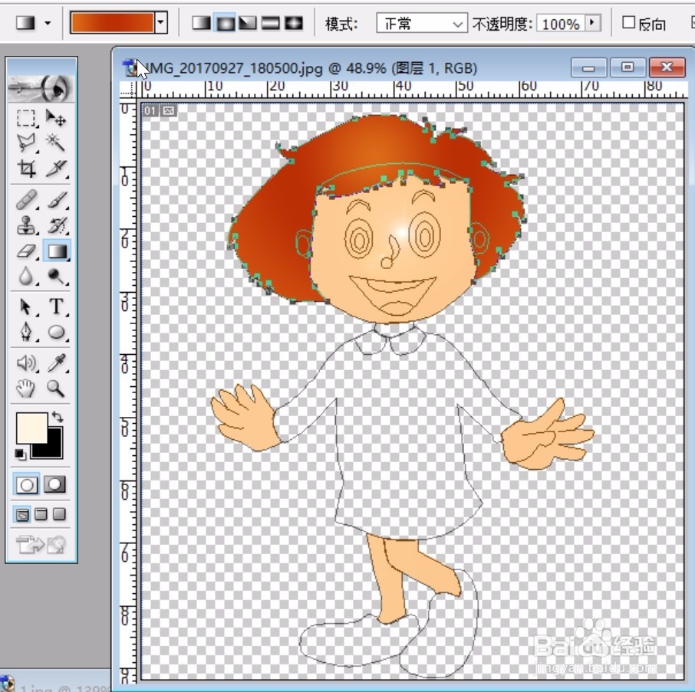Choose the Reflected Gradient style

(270, 23)
